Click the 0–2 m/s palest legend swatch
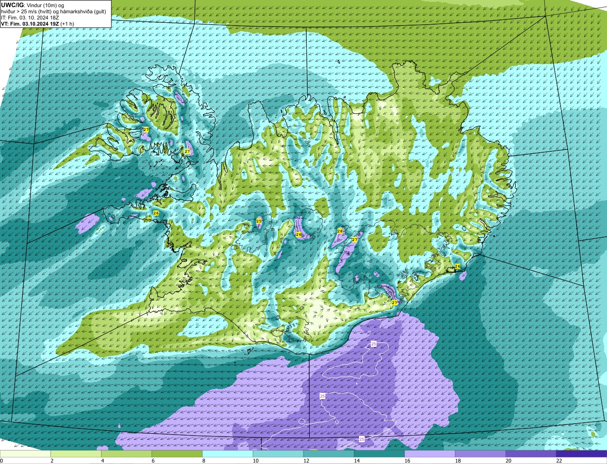 point(25,454)
